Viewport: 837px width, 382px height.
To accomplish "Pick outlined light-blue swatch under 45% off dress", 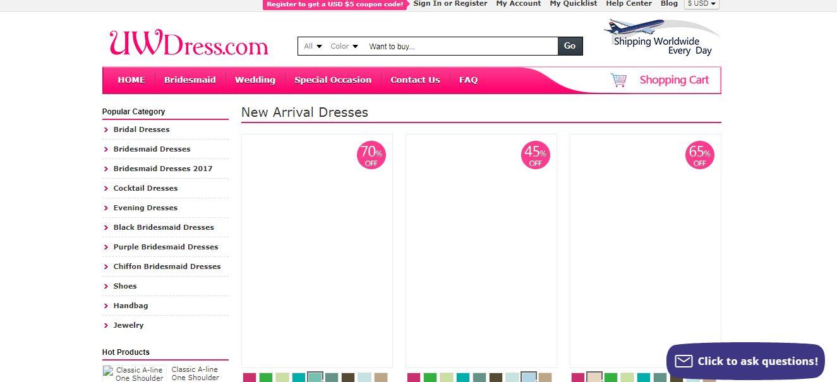I will tap(529, 377).
